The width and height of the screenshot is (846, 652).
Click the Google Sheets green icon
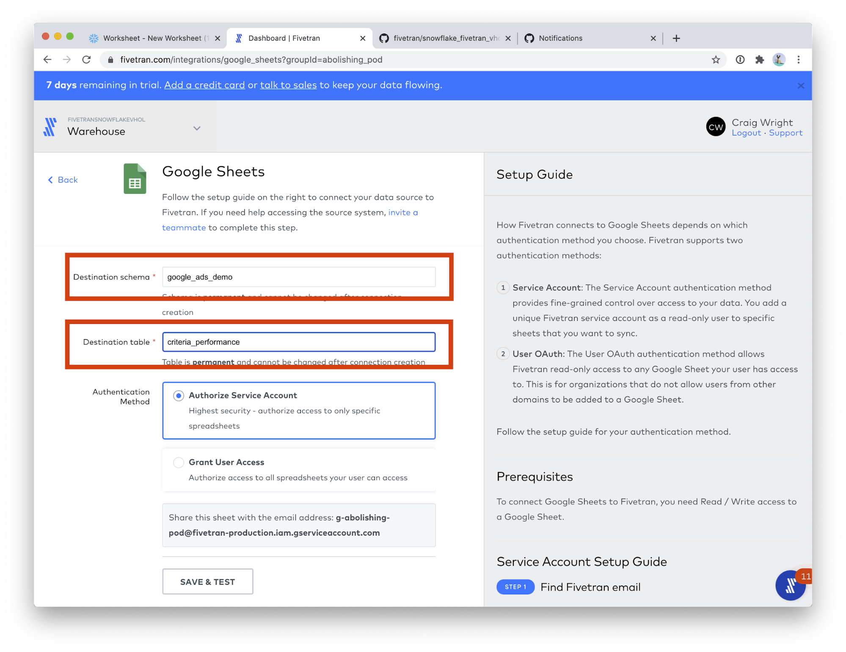[x=135, y=179]
